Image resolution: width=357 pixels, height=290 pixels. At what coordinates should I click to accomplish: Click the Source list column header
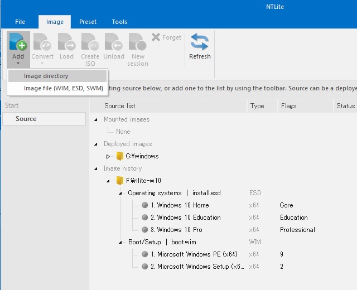(168, 106)
